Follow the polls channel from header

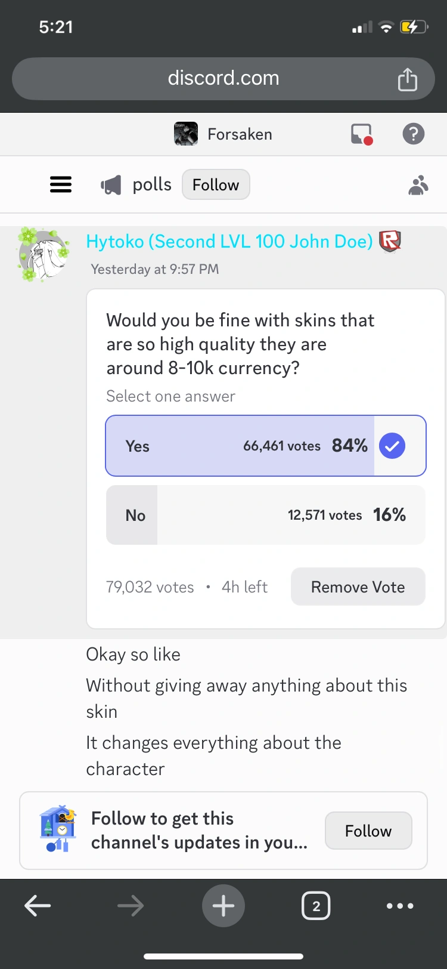pos(216,185)
